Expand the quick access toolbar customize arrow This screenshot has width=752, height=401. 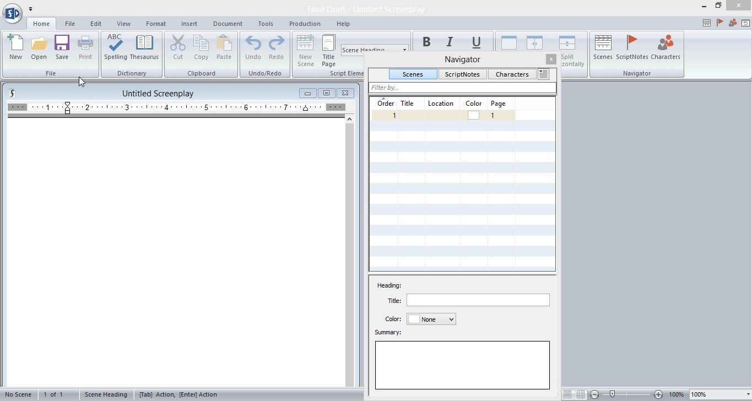pyautogui.click(x=31, y=9)
